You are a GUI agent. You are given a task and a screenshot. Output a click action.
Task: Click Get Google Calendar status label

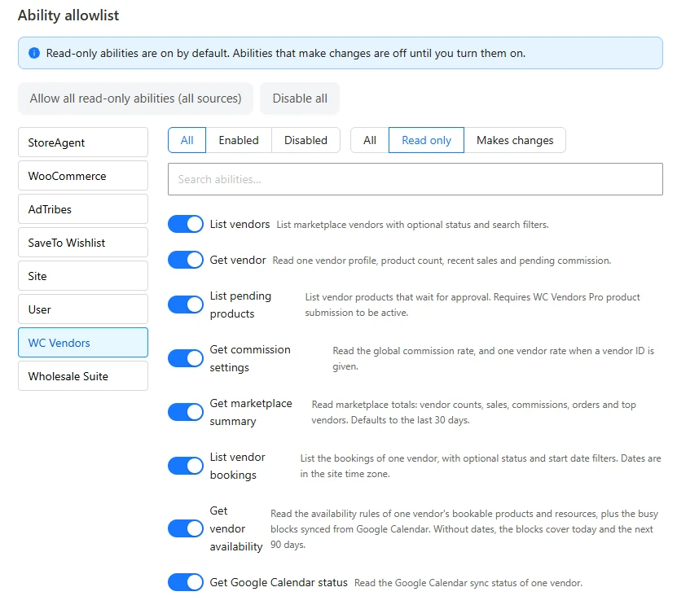(279, 583)
